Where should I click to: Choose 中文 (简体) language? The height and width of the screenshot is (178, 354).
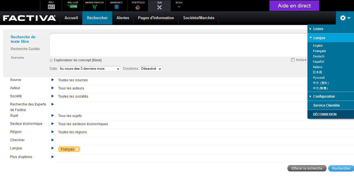(321, 83)
